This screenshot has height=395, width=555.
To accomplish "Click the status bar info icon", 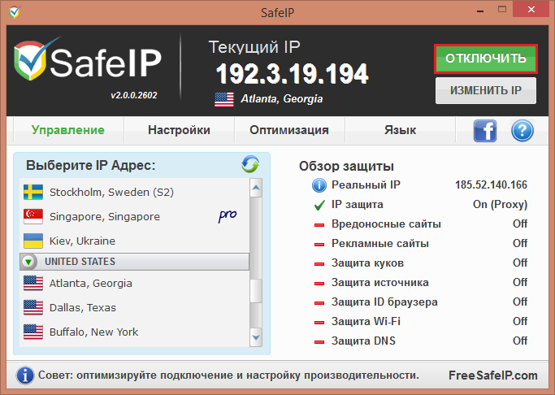I will pyautogui.click(x=24, y=375).
